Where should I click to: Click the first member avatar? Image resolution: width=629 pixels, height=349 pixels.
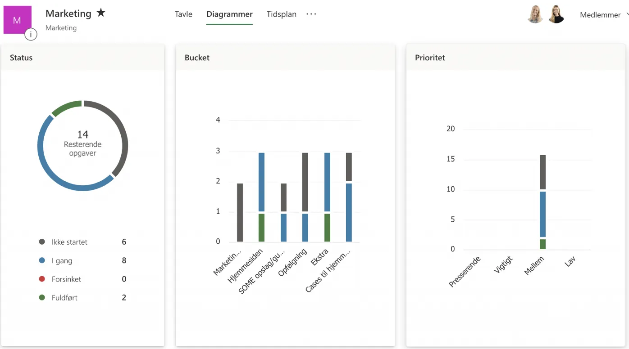[x=535, y=14]
